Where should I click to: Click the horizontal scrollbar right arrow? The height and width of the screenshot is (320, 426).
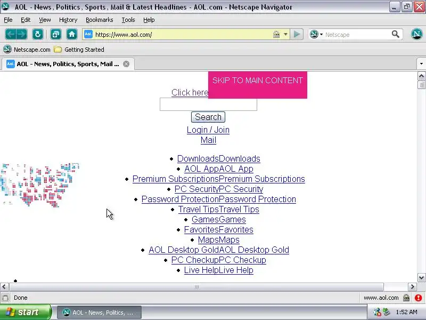pyautogui.click(x=412, y=287)
